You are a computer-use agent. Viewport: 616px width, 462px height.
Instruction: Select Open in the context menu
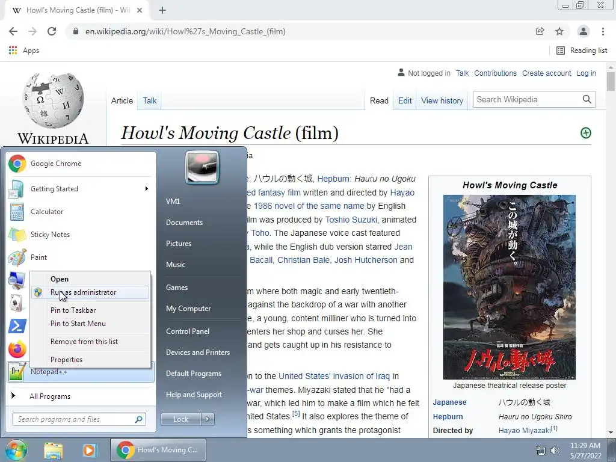[x=60, y=279]
